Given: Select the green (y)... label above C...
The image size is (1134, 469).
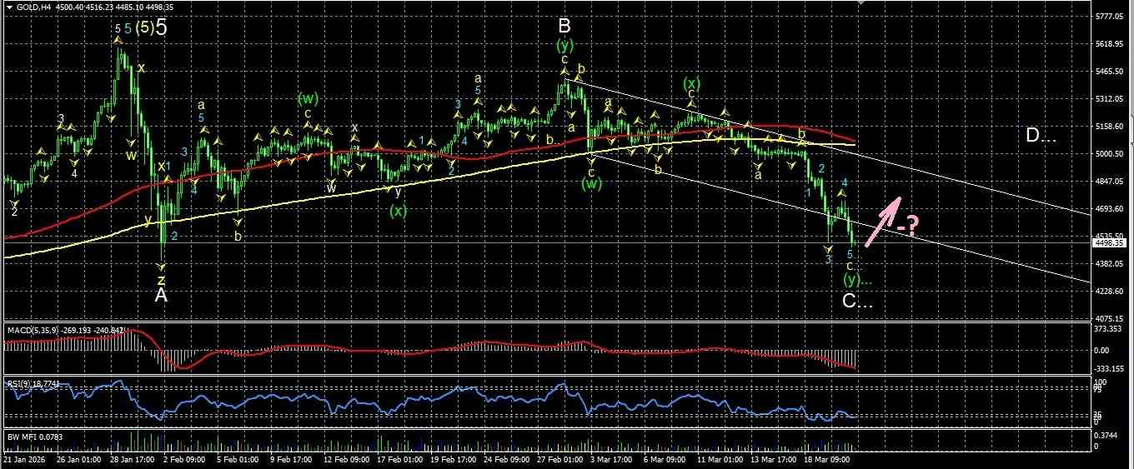Looking at the screenshot, I should (857, 279).
